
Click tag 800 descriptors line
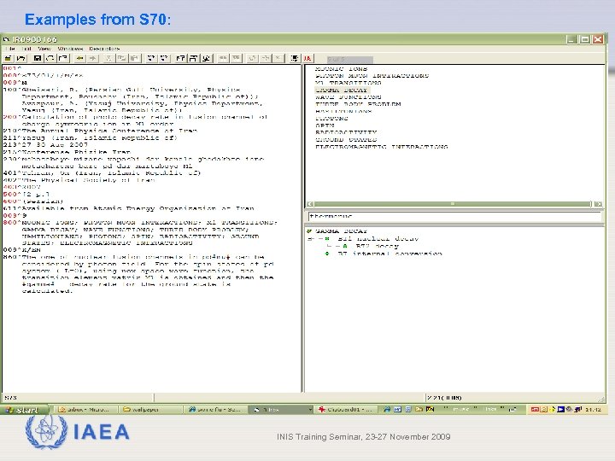coord(140,222)
